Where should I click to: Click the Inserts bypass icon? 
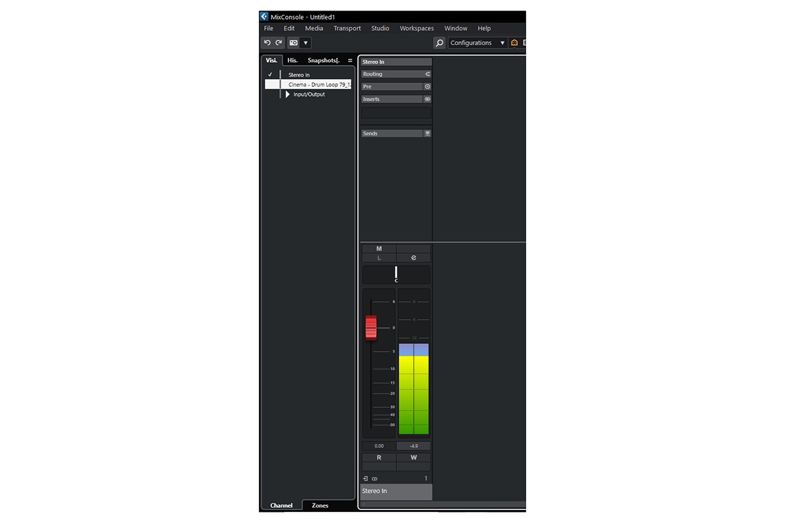click(428, 99)
